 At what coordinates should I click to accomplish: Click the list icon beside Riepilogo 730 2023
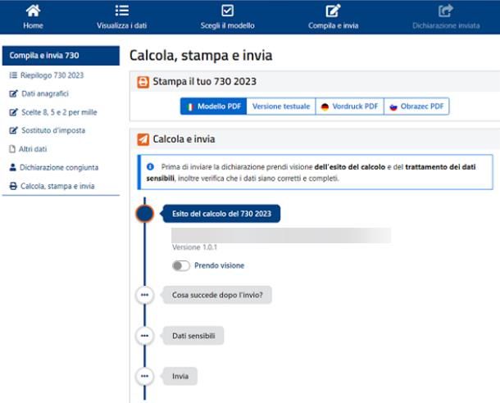tap(13, 75)
